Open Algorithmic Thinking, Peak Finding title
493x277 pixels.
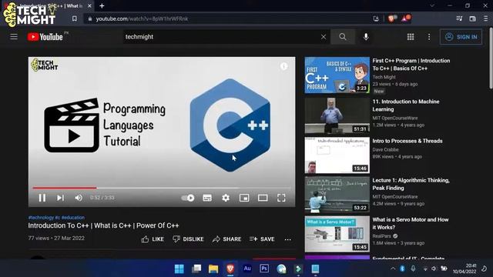pos(411,184)
